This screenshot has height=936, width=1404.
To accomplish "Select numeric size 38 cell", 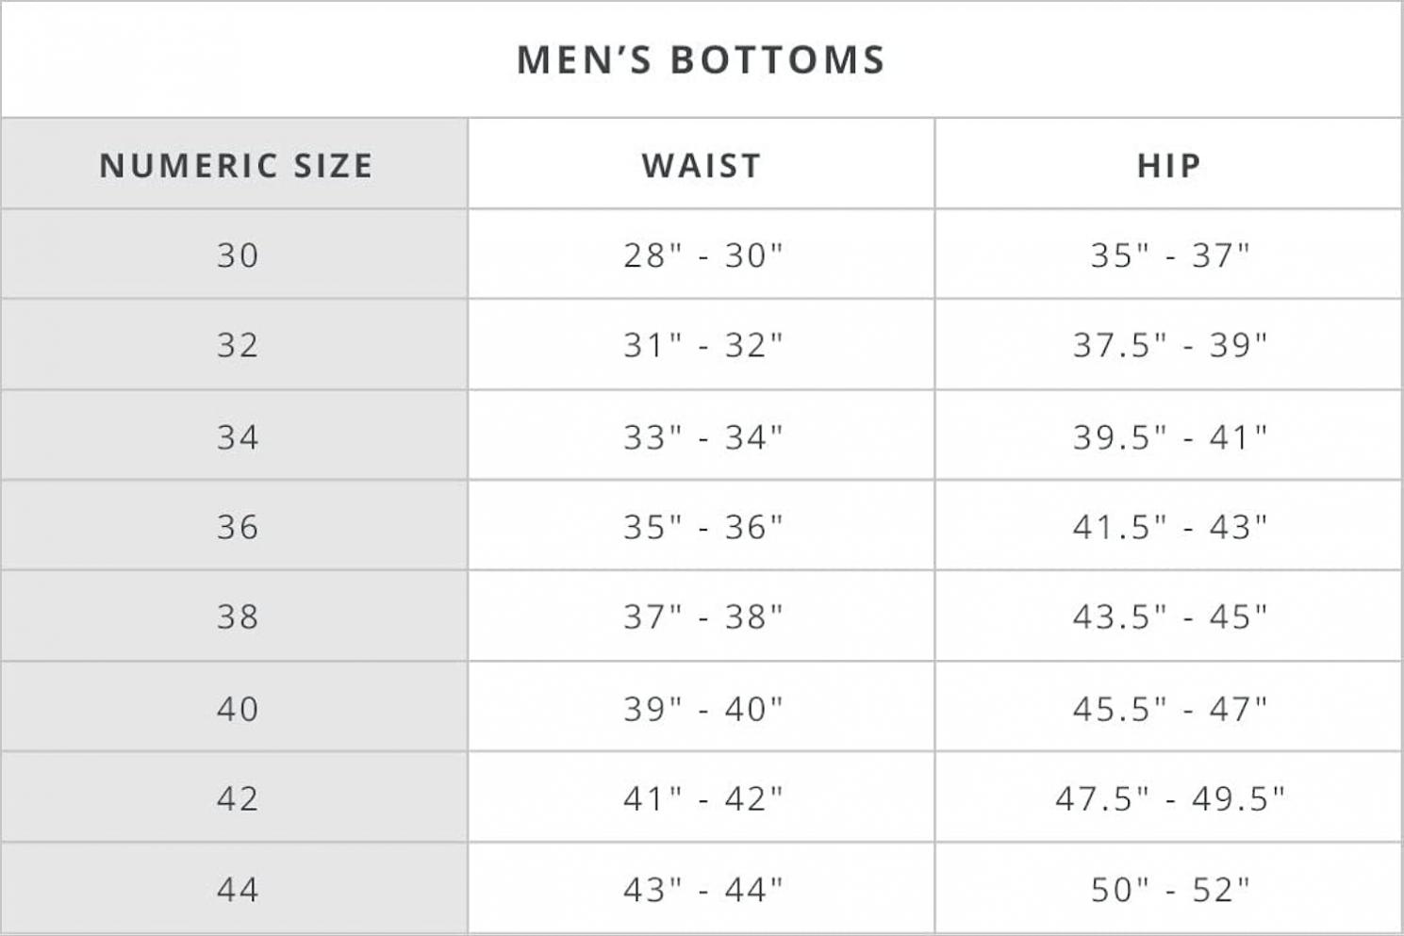I will [237, 616].
